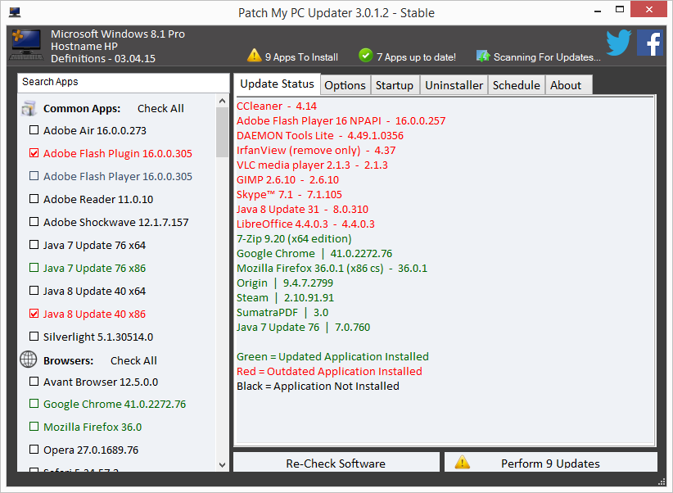Click the Scanning For Updates status text
This screenshot has height=493, width=673.
(x=547, y=57)
